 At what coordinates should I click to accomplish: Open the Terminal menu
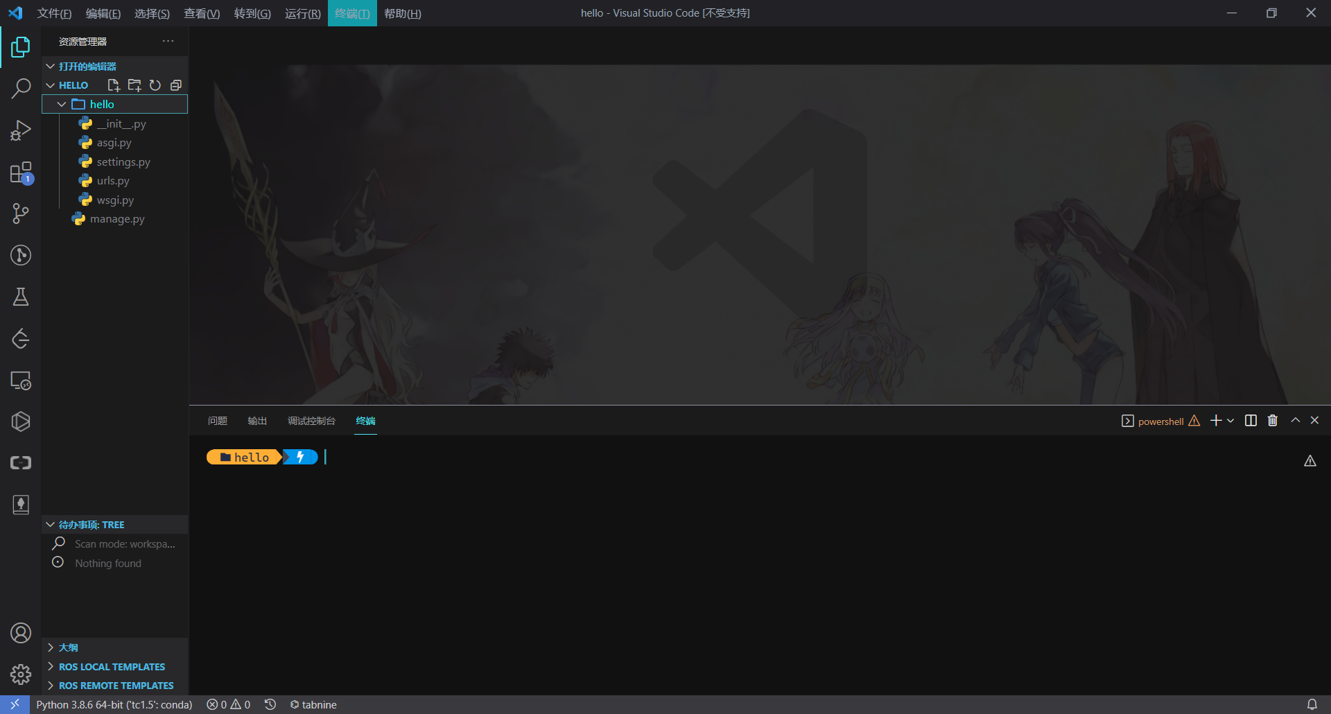click(x=352, y=13)
